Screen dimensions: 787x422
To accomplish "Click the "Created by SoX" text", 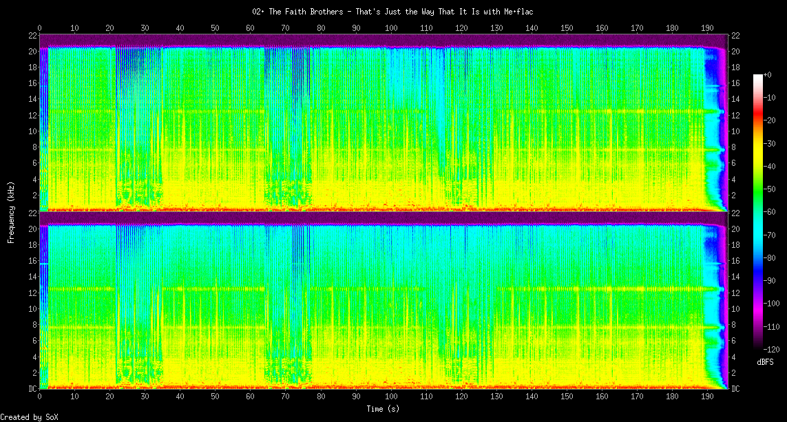I will (x=29, y=417).
